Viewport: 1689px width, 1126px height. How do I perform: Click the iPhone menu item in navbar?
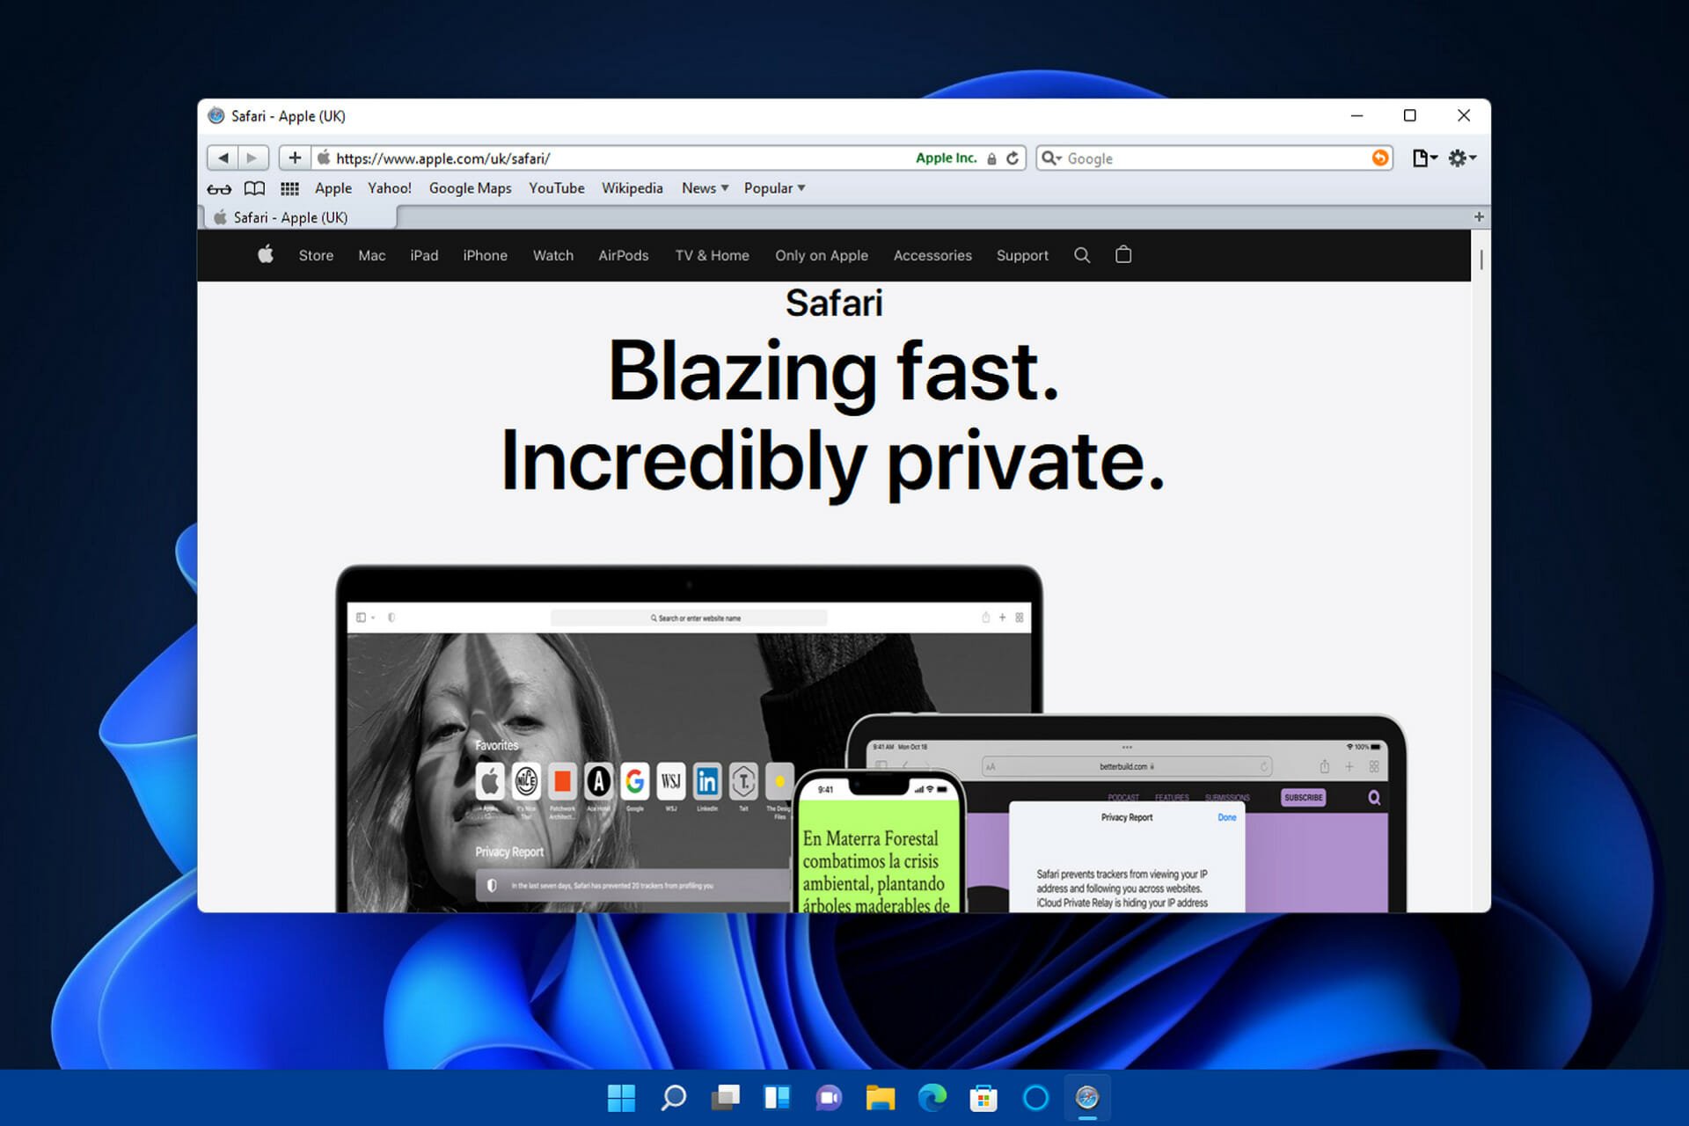pos(484,256)
